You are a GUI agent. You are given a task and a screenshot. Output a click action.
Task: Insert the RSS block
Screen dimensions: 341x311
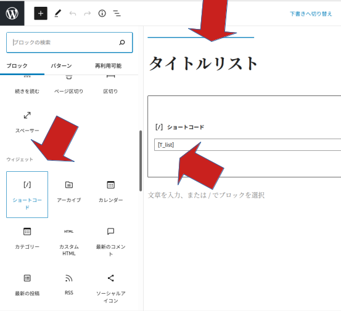(x=69, y=285)
